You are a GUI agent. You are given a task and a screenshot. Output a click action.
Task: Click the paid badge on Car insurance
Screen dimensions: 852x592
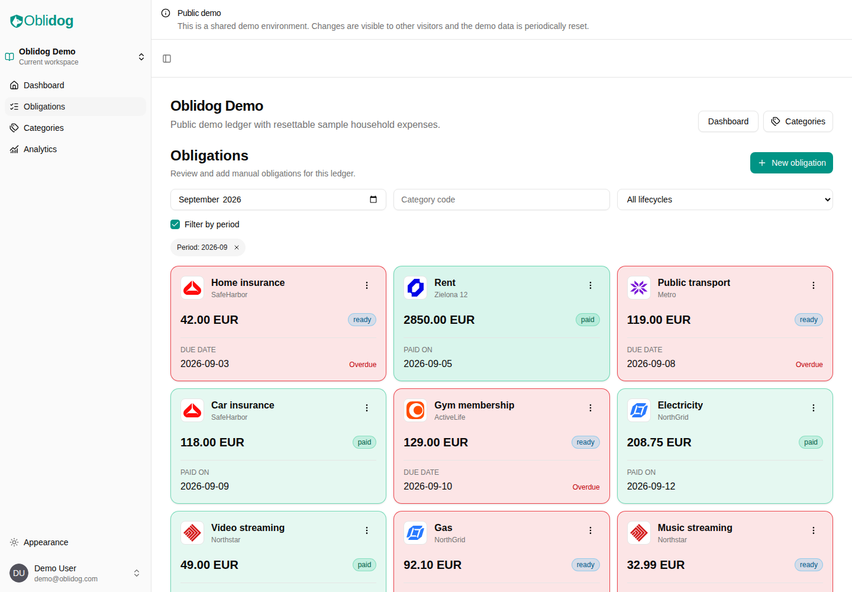click(364, 442)
